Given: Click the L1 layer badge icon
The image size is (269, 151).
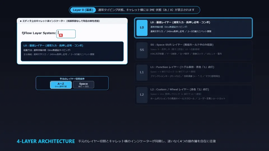Looking at the screenshot, I should coord(142,72).
